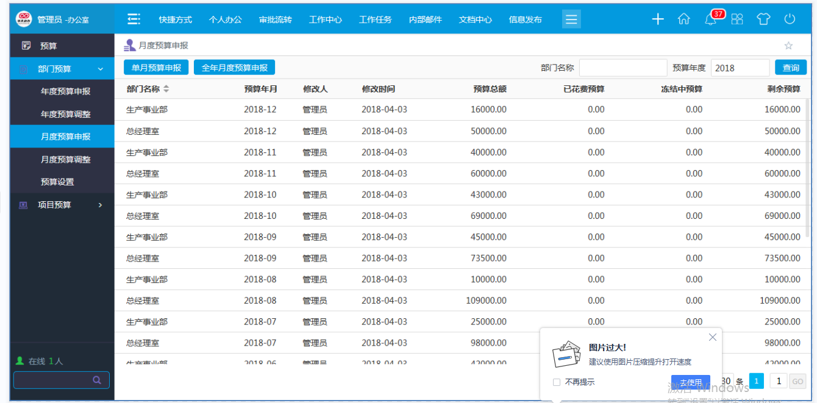
Task: Click the table vertical scrollbar
Action: pyautogui.click(x=809, y=168)
